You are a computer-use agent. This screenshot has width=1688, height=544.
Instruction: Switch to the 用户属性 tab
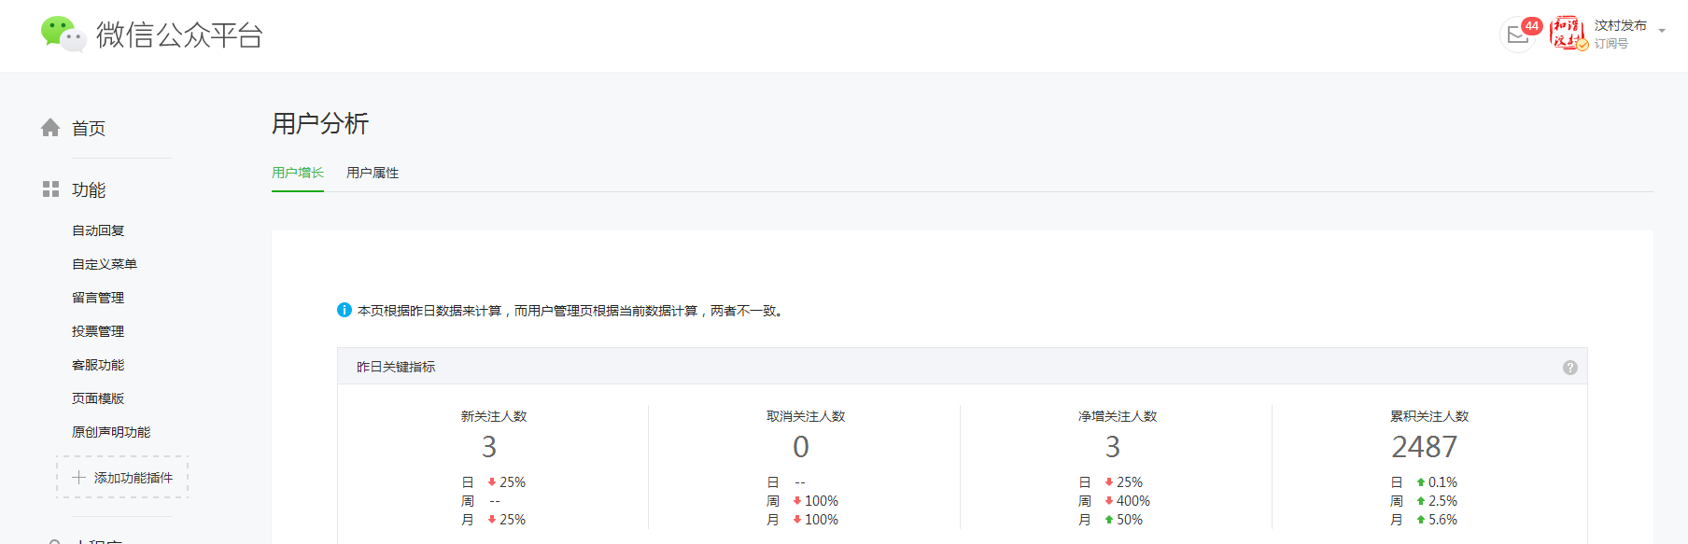pyautogui.click(x=372, y=173)
